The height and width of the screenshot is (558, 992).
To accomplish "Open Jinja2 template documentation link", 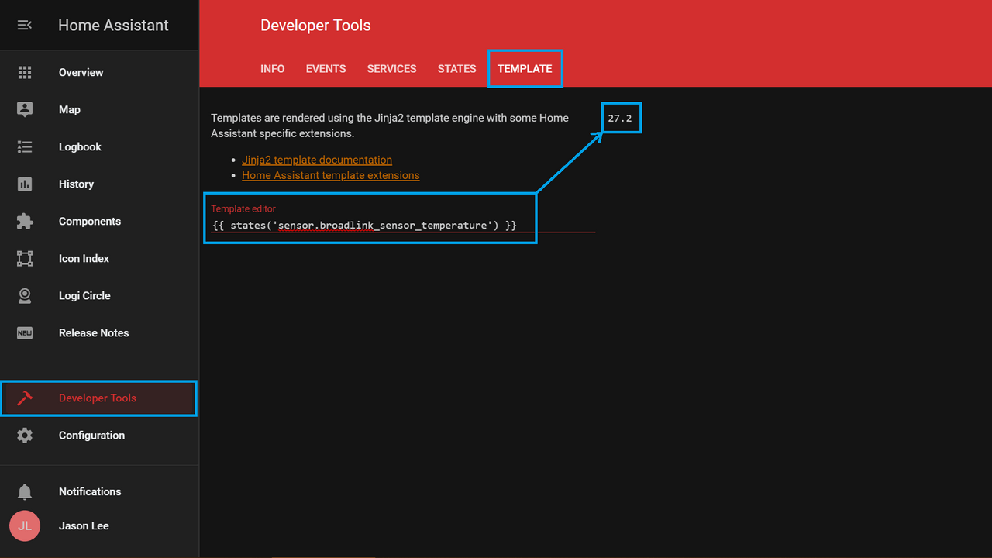I will [x=317, y=160].
